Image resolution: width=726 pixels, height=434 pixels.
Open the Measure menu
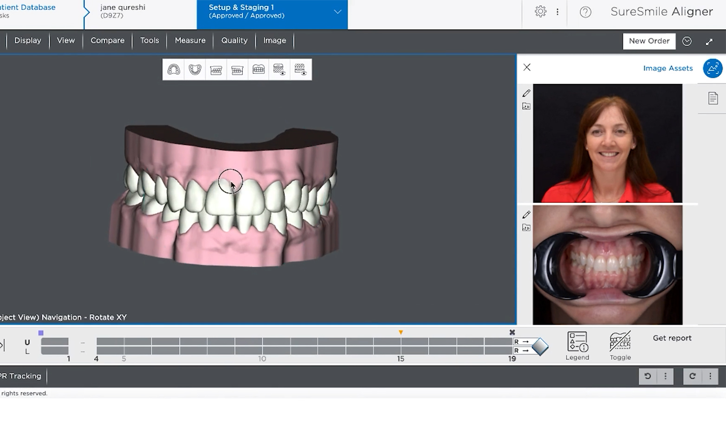click(190, 40)
